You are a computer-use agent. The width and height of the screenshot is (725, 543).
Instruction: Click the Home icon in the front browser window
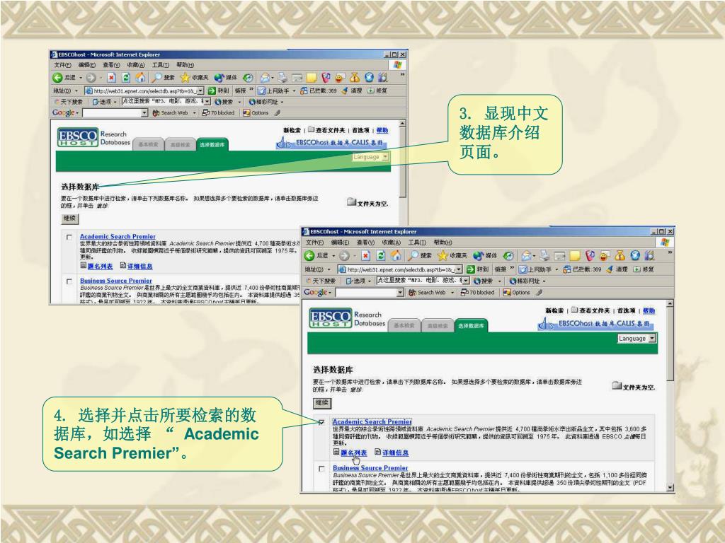click(396, 255)
